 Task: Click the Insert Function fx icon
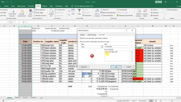tap(23, 22)
